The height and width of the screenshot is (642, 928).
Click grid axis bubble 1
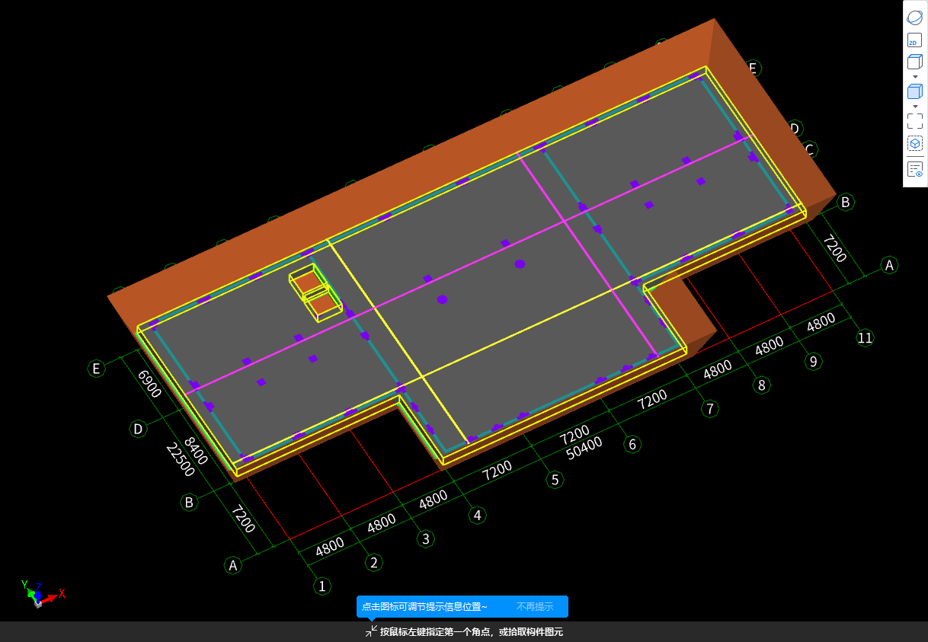pos(322,586)
